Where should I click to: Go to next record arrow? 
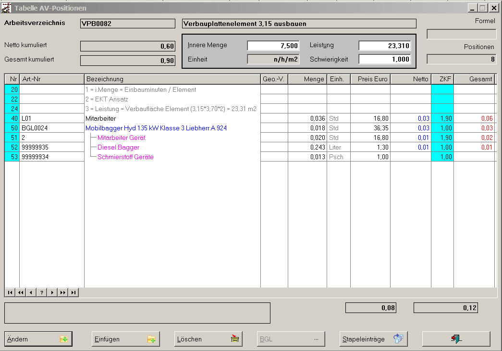[52, 292]
